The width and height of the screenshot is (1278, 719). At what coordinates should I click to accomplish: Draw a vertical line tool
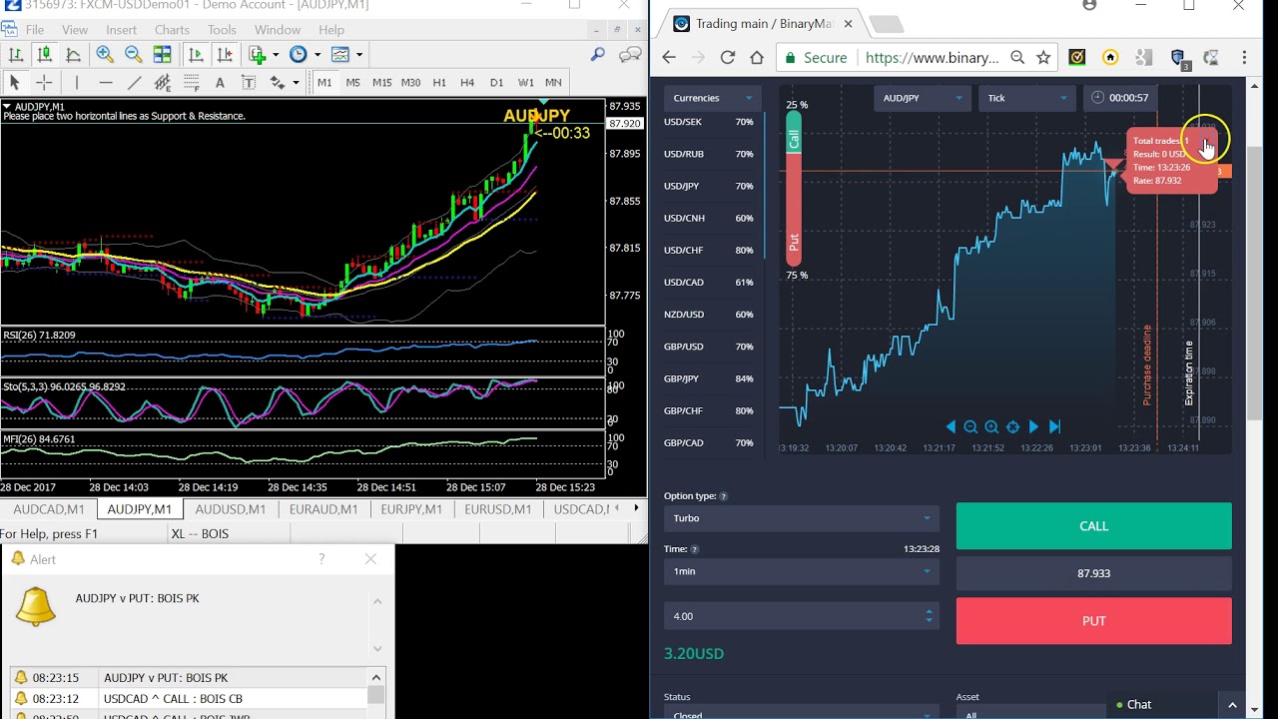point(77,83)
